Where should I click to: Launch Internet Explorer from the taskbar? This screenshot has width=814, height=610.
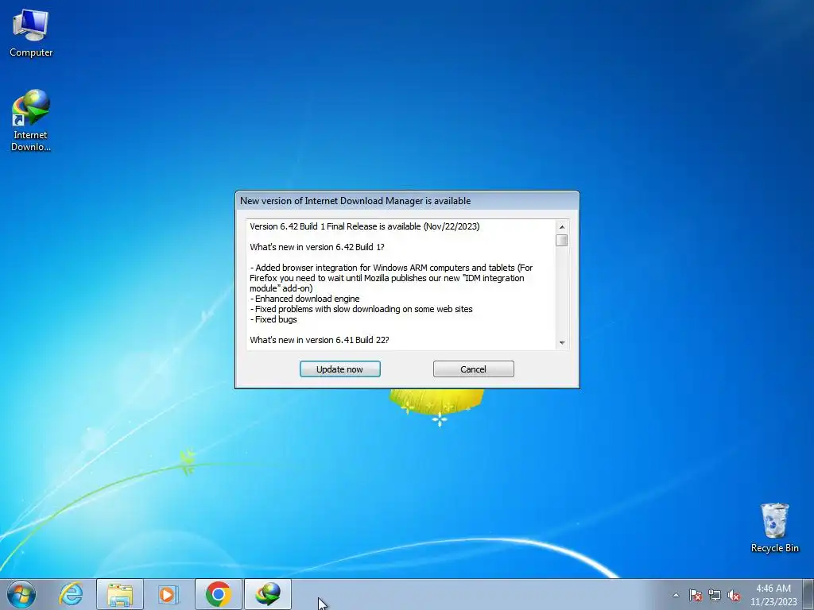[71, 594]
